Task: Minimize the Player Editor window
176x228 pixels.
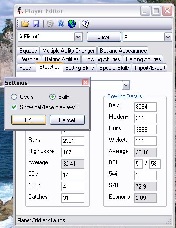Action: (145, 11)
